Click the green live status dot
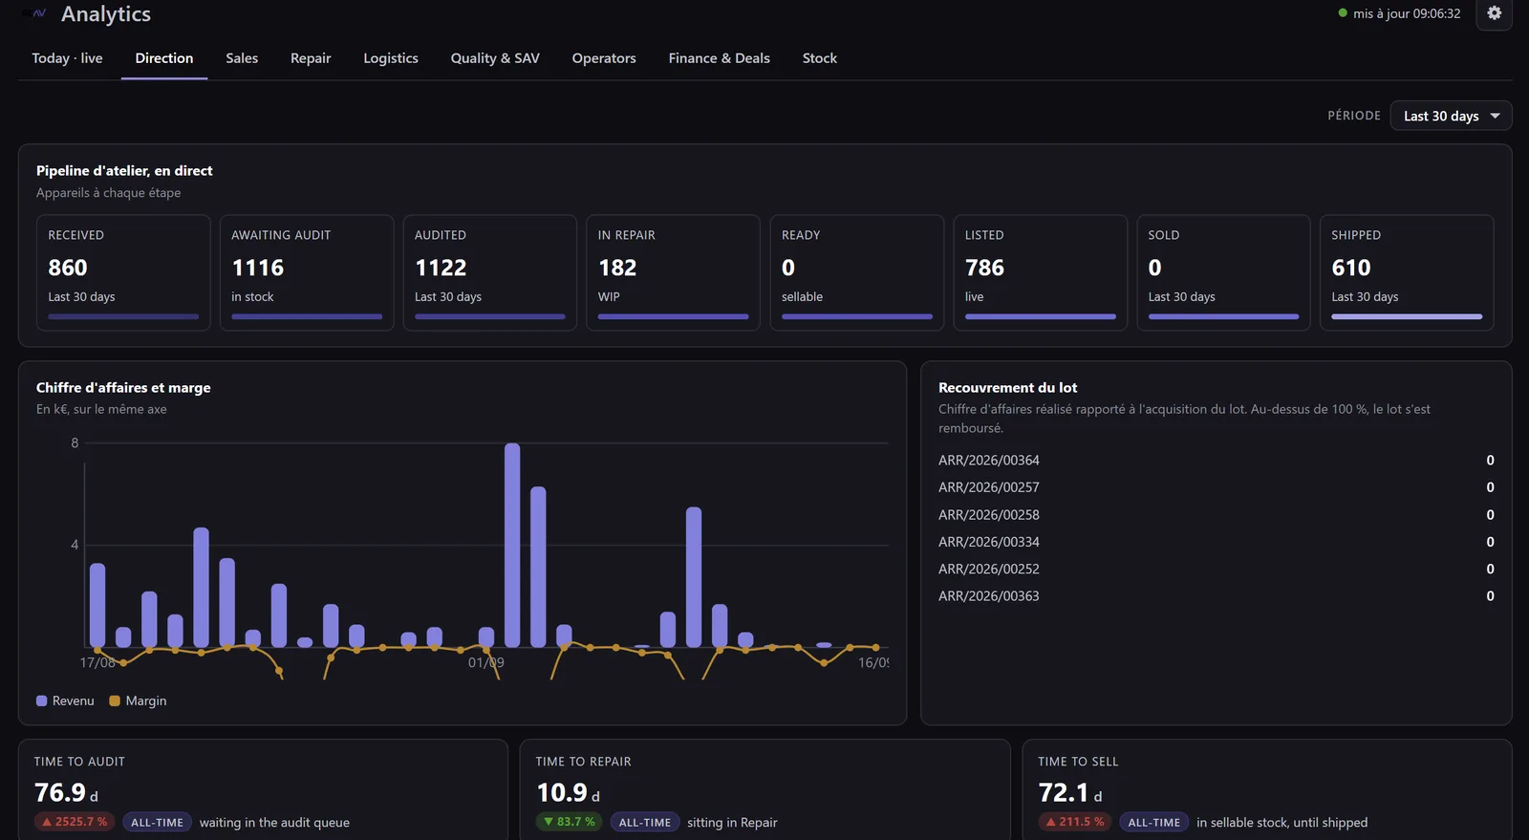Screen dimensions: 1529x840 click(x=1343, y=13)
